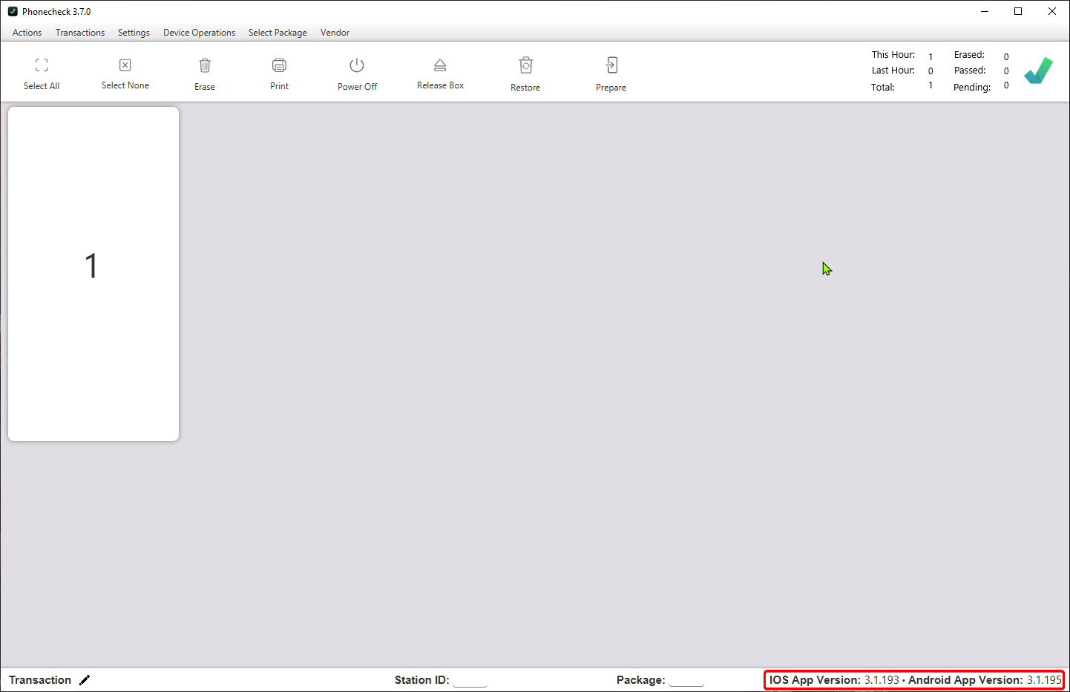Expand the Device Operations menu
This screenshot has height=692, width=1070.
199,33
